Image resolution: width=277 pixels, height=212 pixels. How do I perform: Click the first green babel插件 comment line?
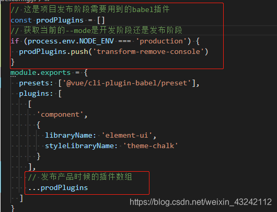[90, 9]
